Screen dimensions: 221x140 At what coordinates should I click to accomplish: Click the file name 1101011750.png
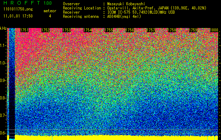pos(18,9)
